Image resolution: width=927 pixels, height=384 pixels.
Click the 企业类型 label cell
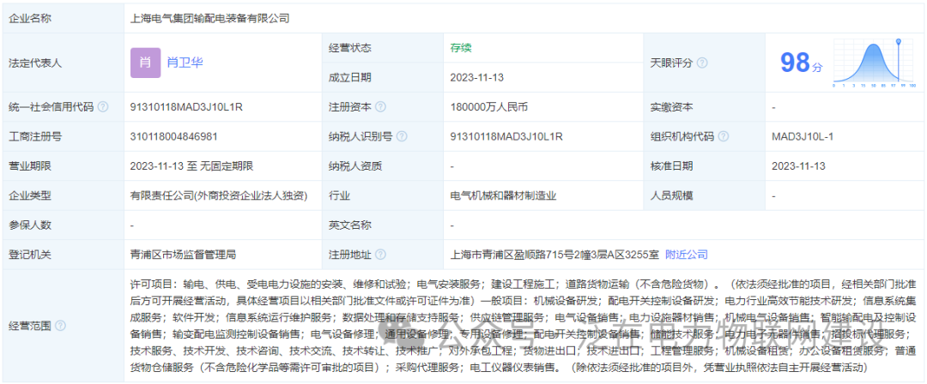(64, 195)
